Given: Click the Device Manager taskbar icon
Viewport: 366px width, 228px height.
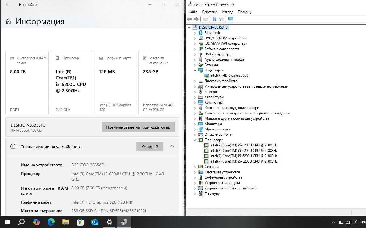Looking at the screenshot, I should (124, 222).
